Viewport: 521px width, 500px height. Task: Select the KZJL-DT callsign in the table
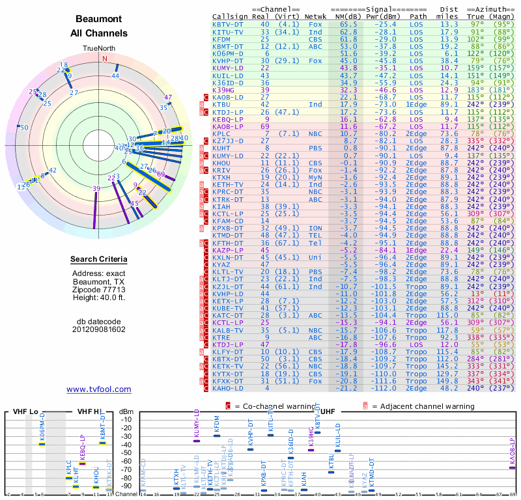pos(228,286)
